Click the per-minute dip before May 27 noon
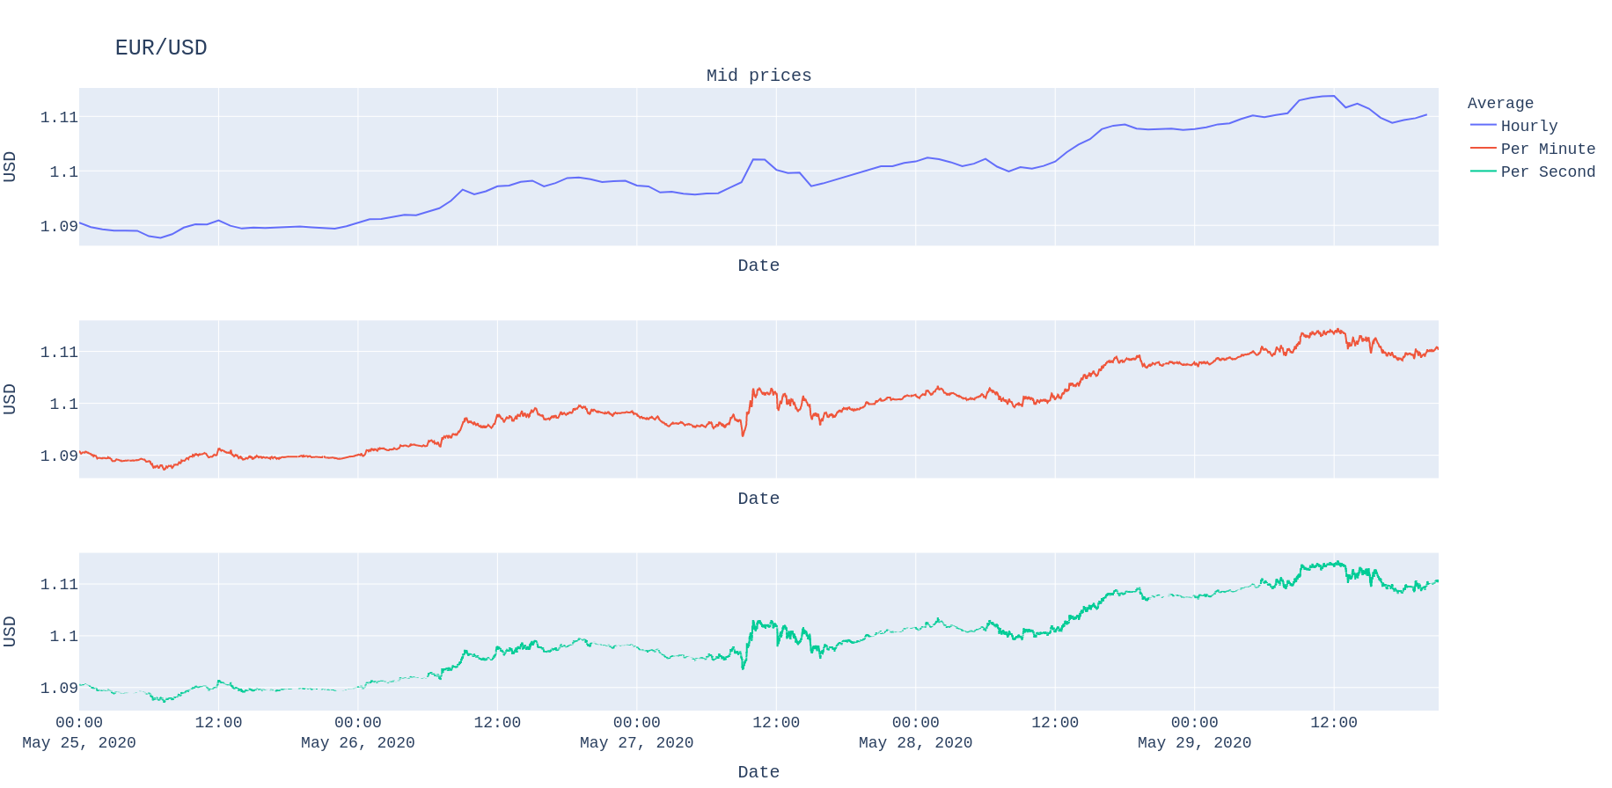Viewport: 1612px width, 788px height. pos(743,434)
